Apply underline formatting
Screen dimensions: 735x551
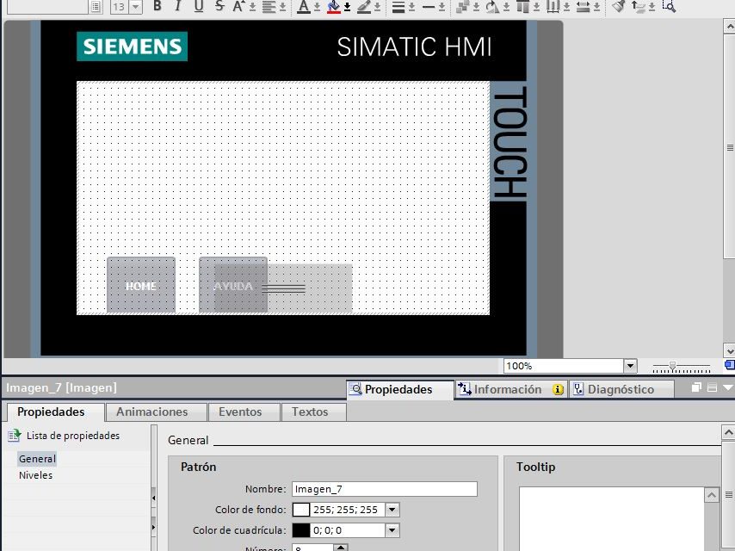(x=196, y=6)
